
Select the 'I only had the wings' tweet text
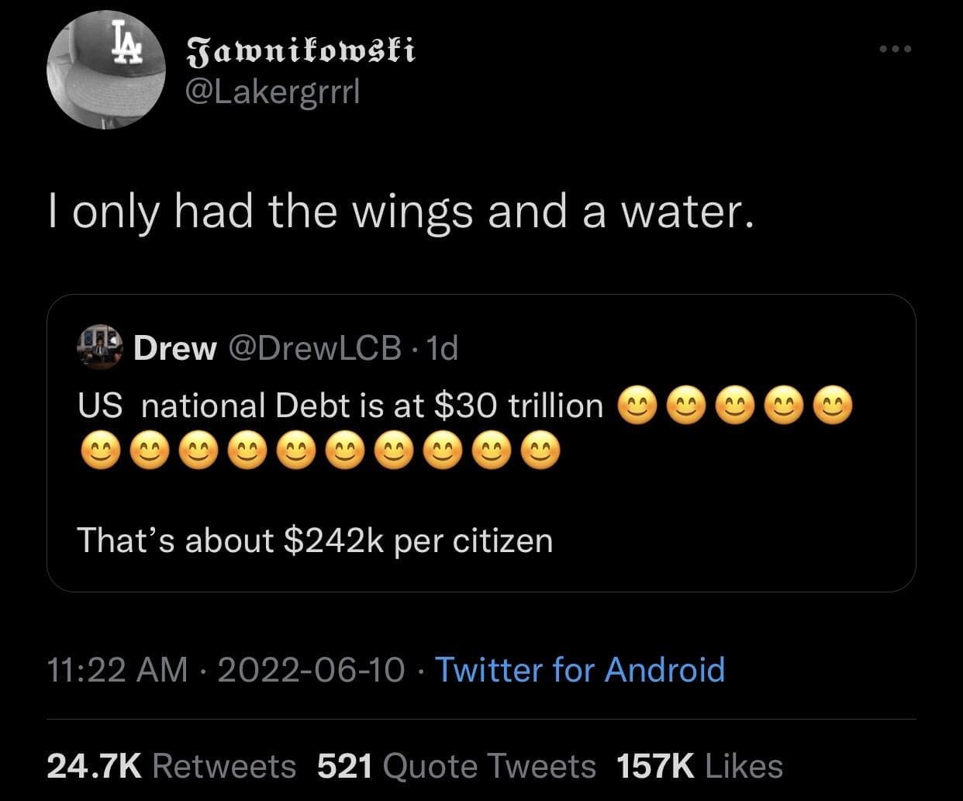click(x=401, y=210)
